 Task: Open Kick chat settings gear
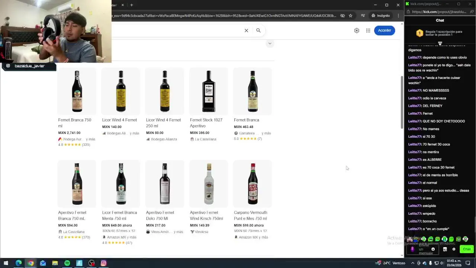(454, 249)
